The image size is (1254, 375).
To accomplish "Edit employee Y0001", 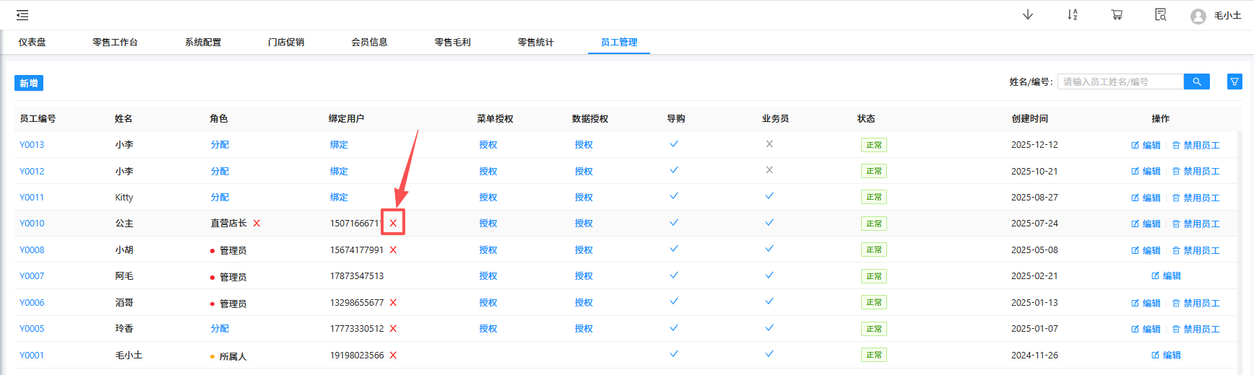I will coord(1166,355).
